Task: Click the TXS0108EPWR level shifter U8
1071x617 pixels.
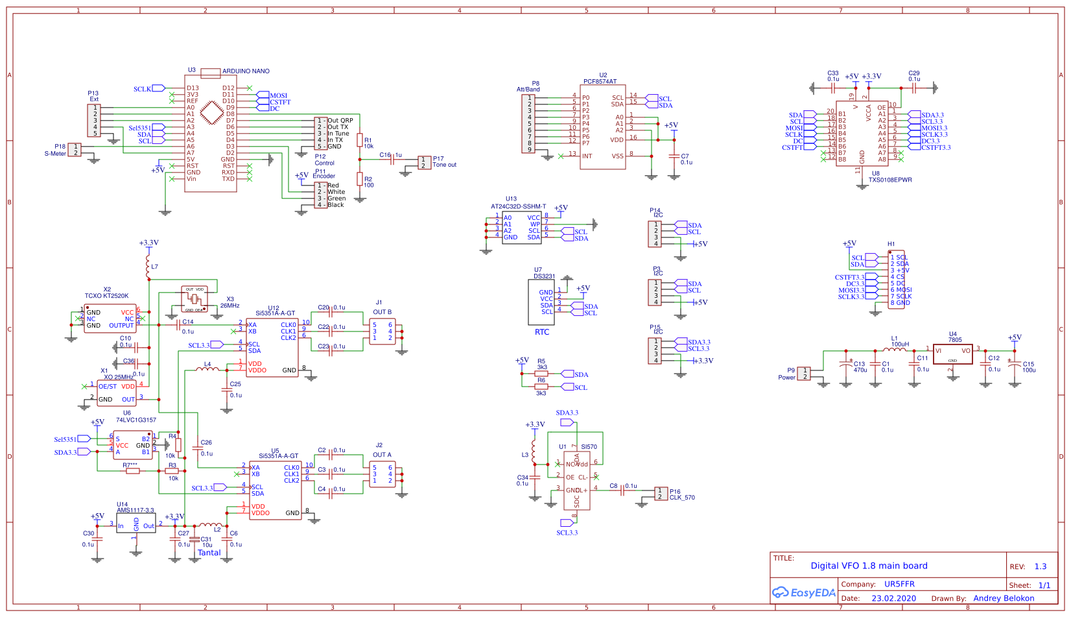Action: [x=862, y=133]
